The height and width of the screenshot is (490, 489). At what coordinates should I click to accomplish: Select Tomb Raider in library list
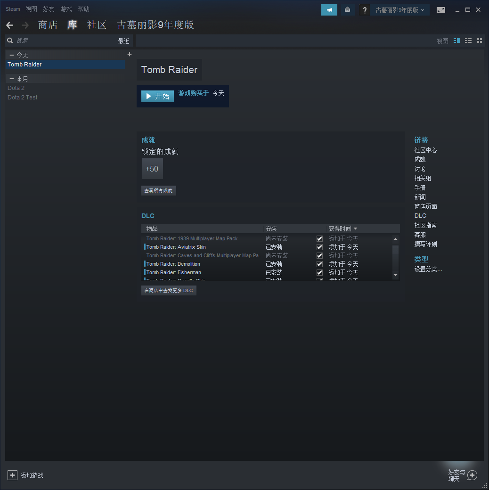pyautogui.click(x=65, y=65)
